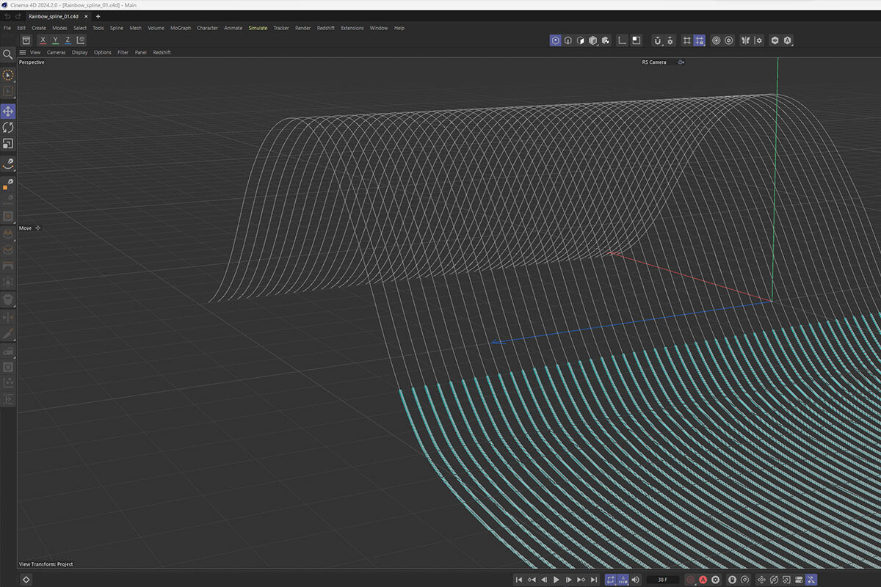
Task: Play the animation forwards
Action: click(x=556, y=580)
